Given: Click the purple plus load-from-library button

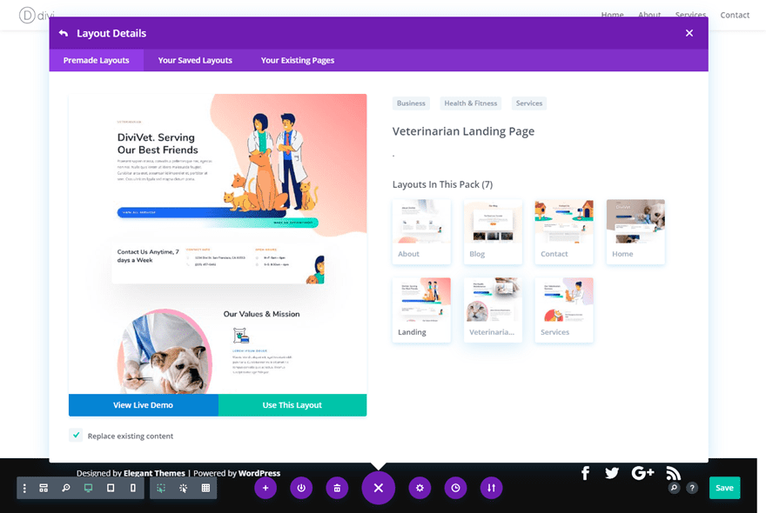Looking at the screenshot, I should (265, 488).
